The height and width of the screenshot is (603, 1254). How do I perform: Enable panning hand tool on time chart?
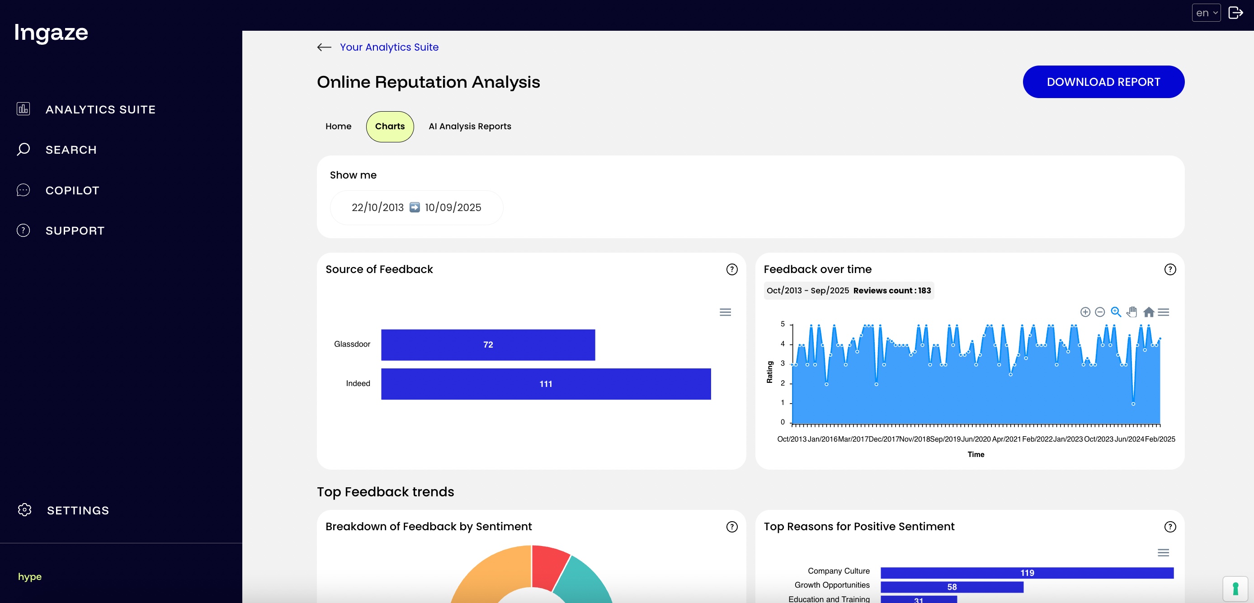(1132, 312)
